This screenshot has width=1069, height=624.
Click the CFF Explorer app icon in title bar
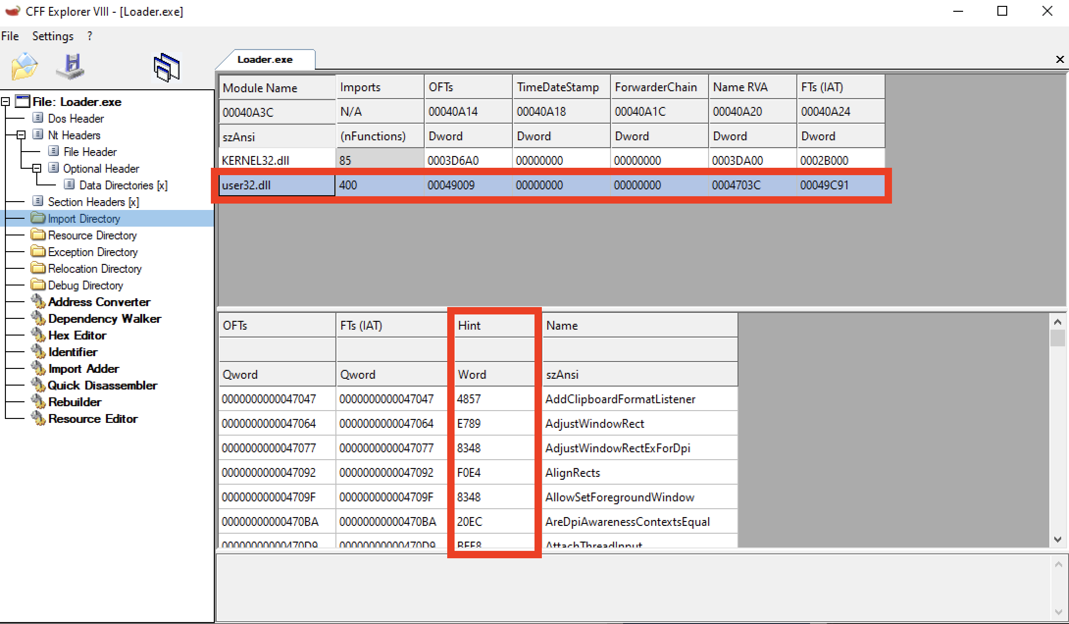coord(12,11)
